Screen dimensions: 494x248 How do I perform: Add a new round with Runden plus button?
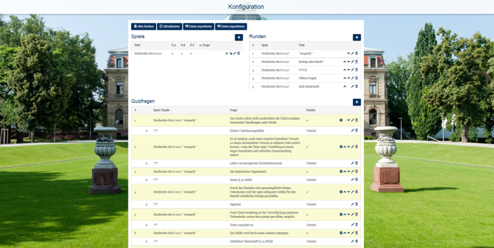tap(356, 37)
